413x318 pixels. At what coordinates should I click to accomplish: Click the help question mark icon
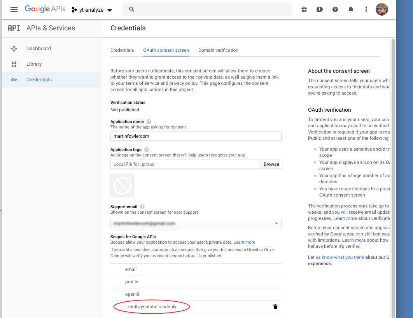pos(335,9)
